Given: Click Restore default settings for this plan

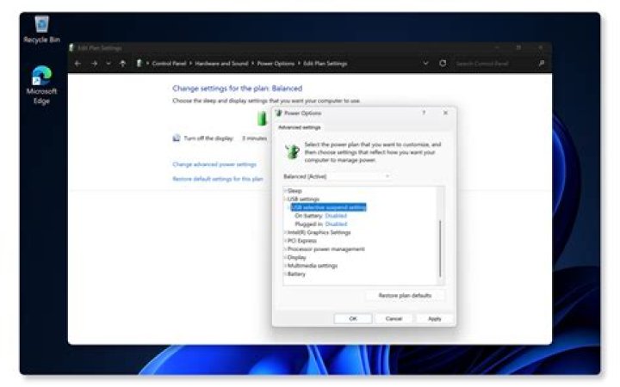Looking at the screenshot, I should [x=218, y=179].
